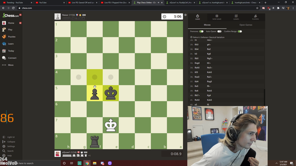
Task: Click the board settings gear icon
Action: tap(185, 15)
